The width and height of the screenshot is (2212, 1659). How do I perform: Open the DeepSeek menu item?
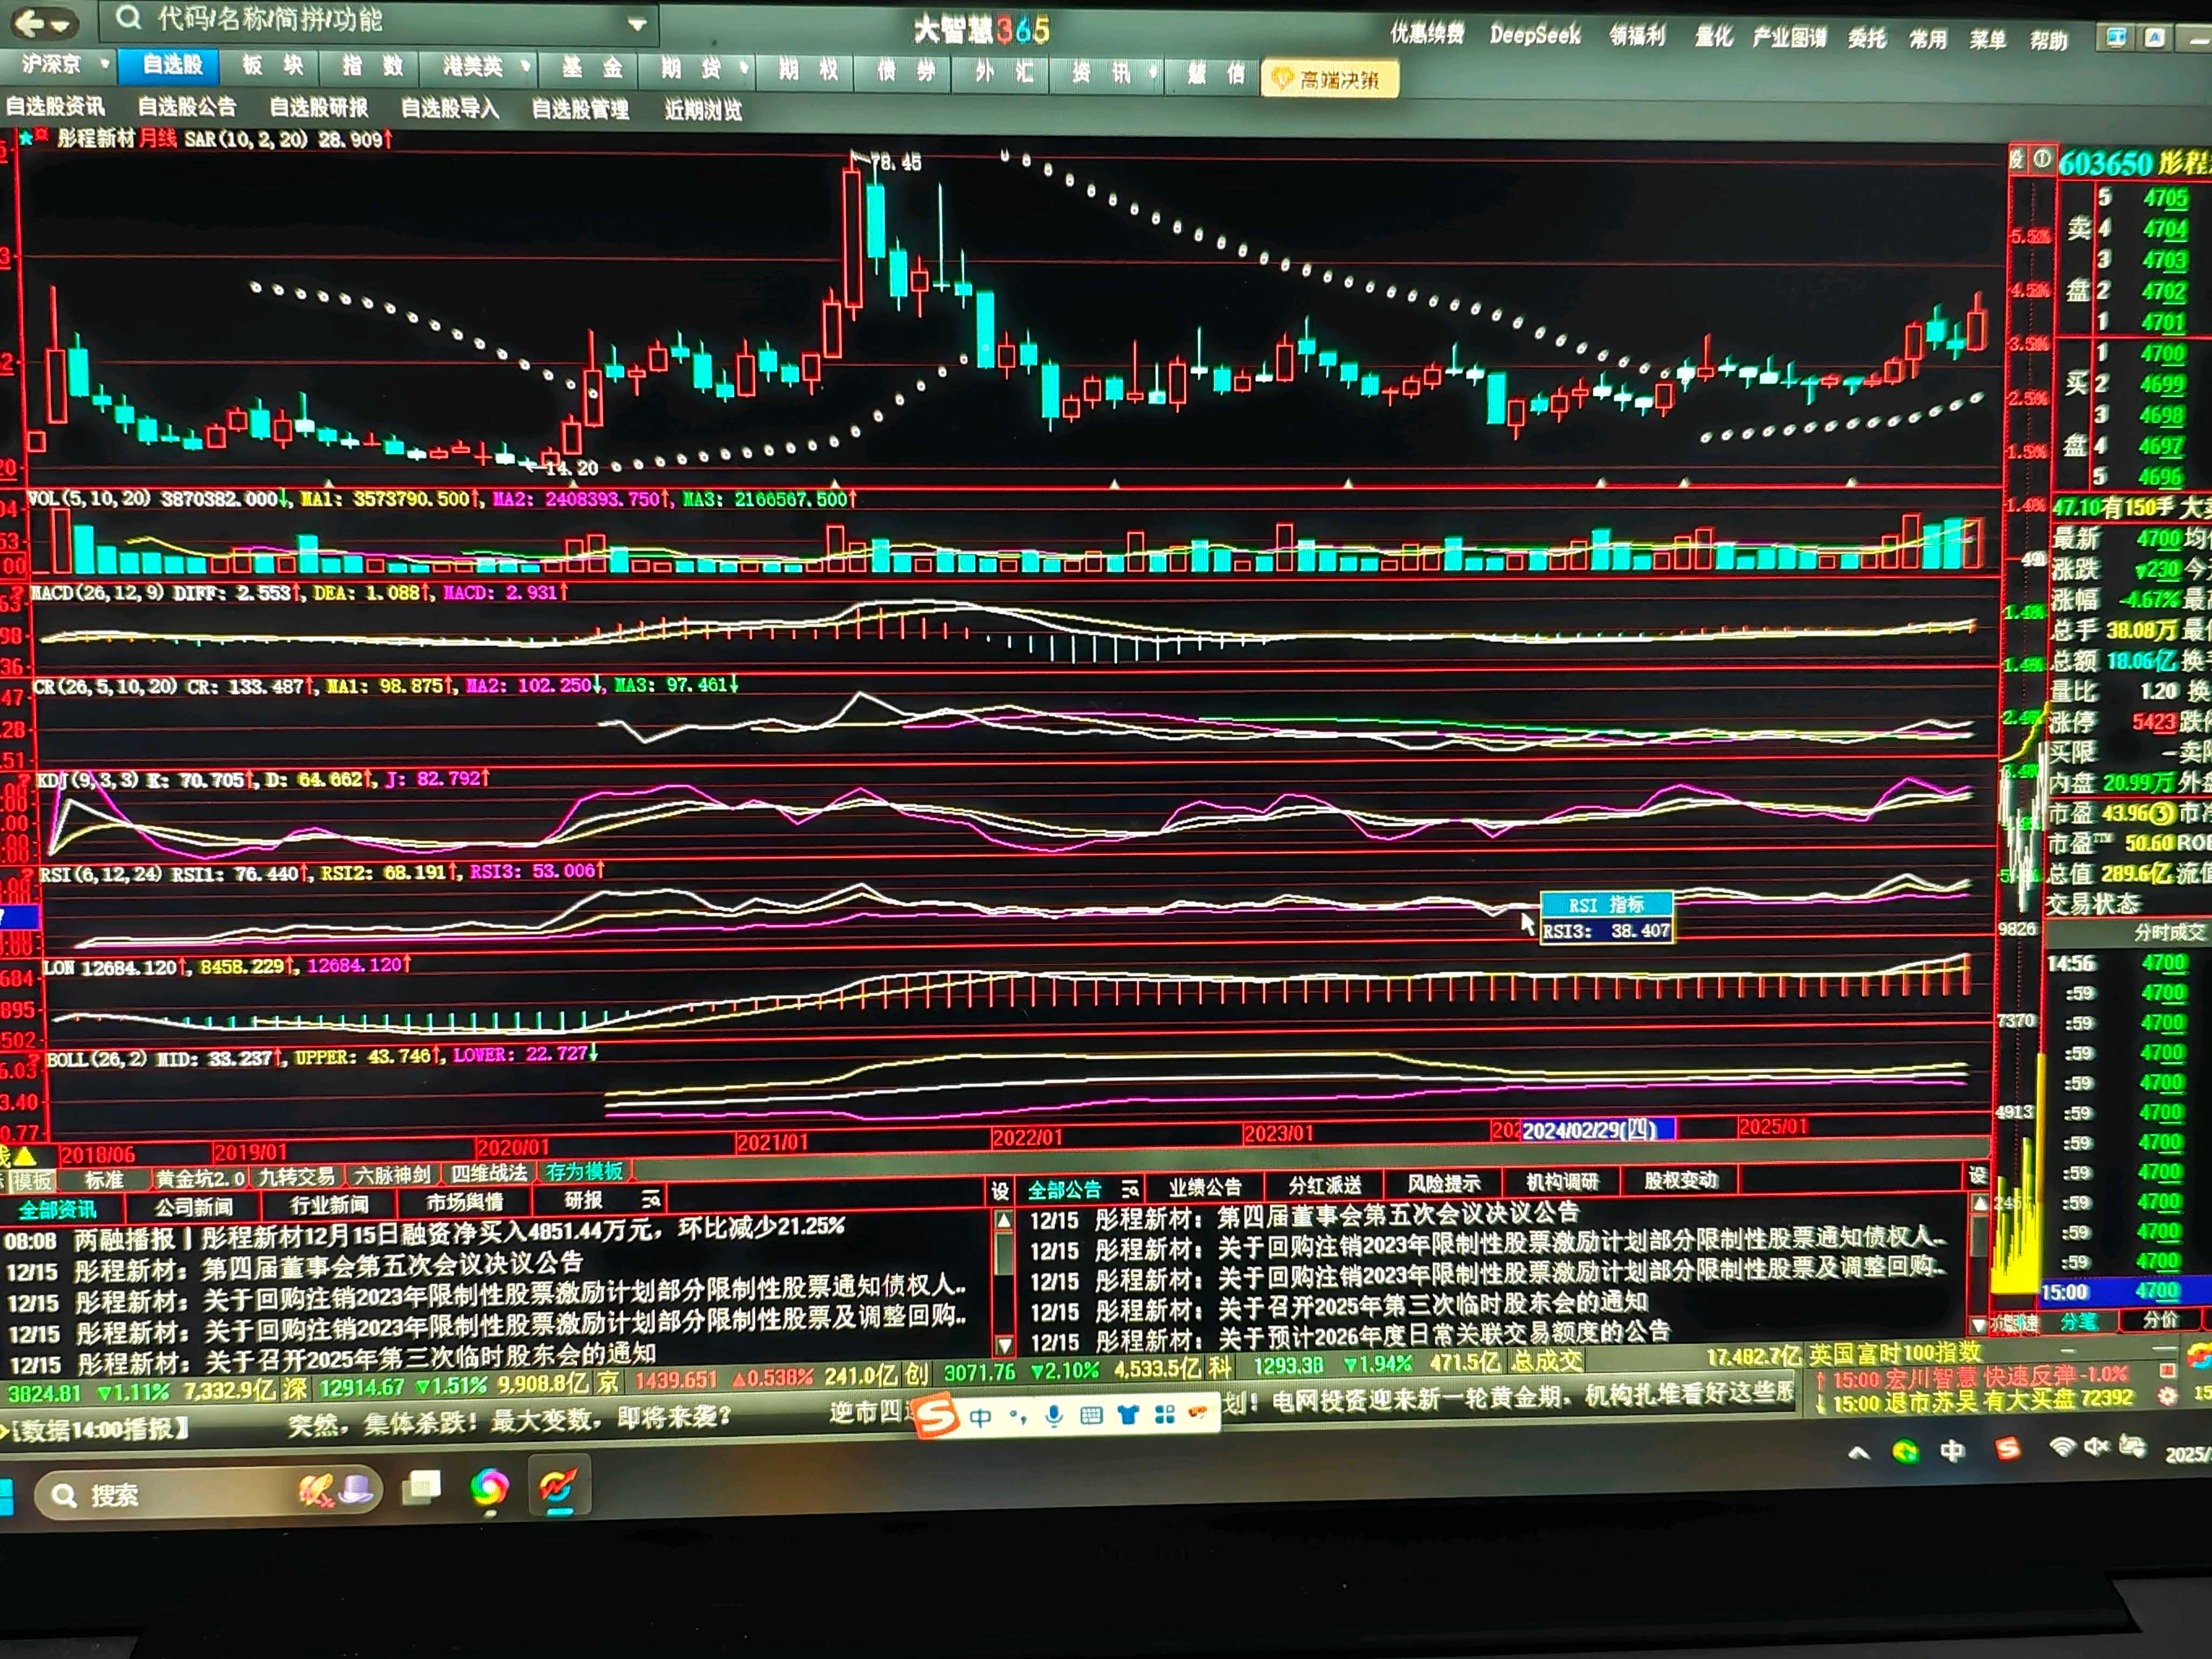point(1534,36)
